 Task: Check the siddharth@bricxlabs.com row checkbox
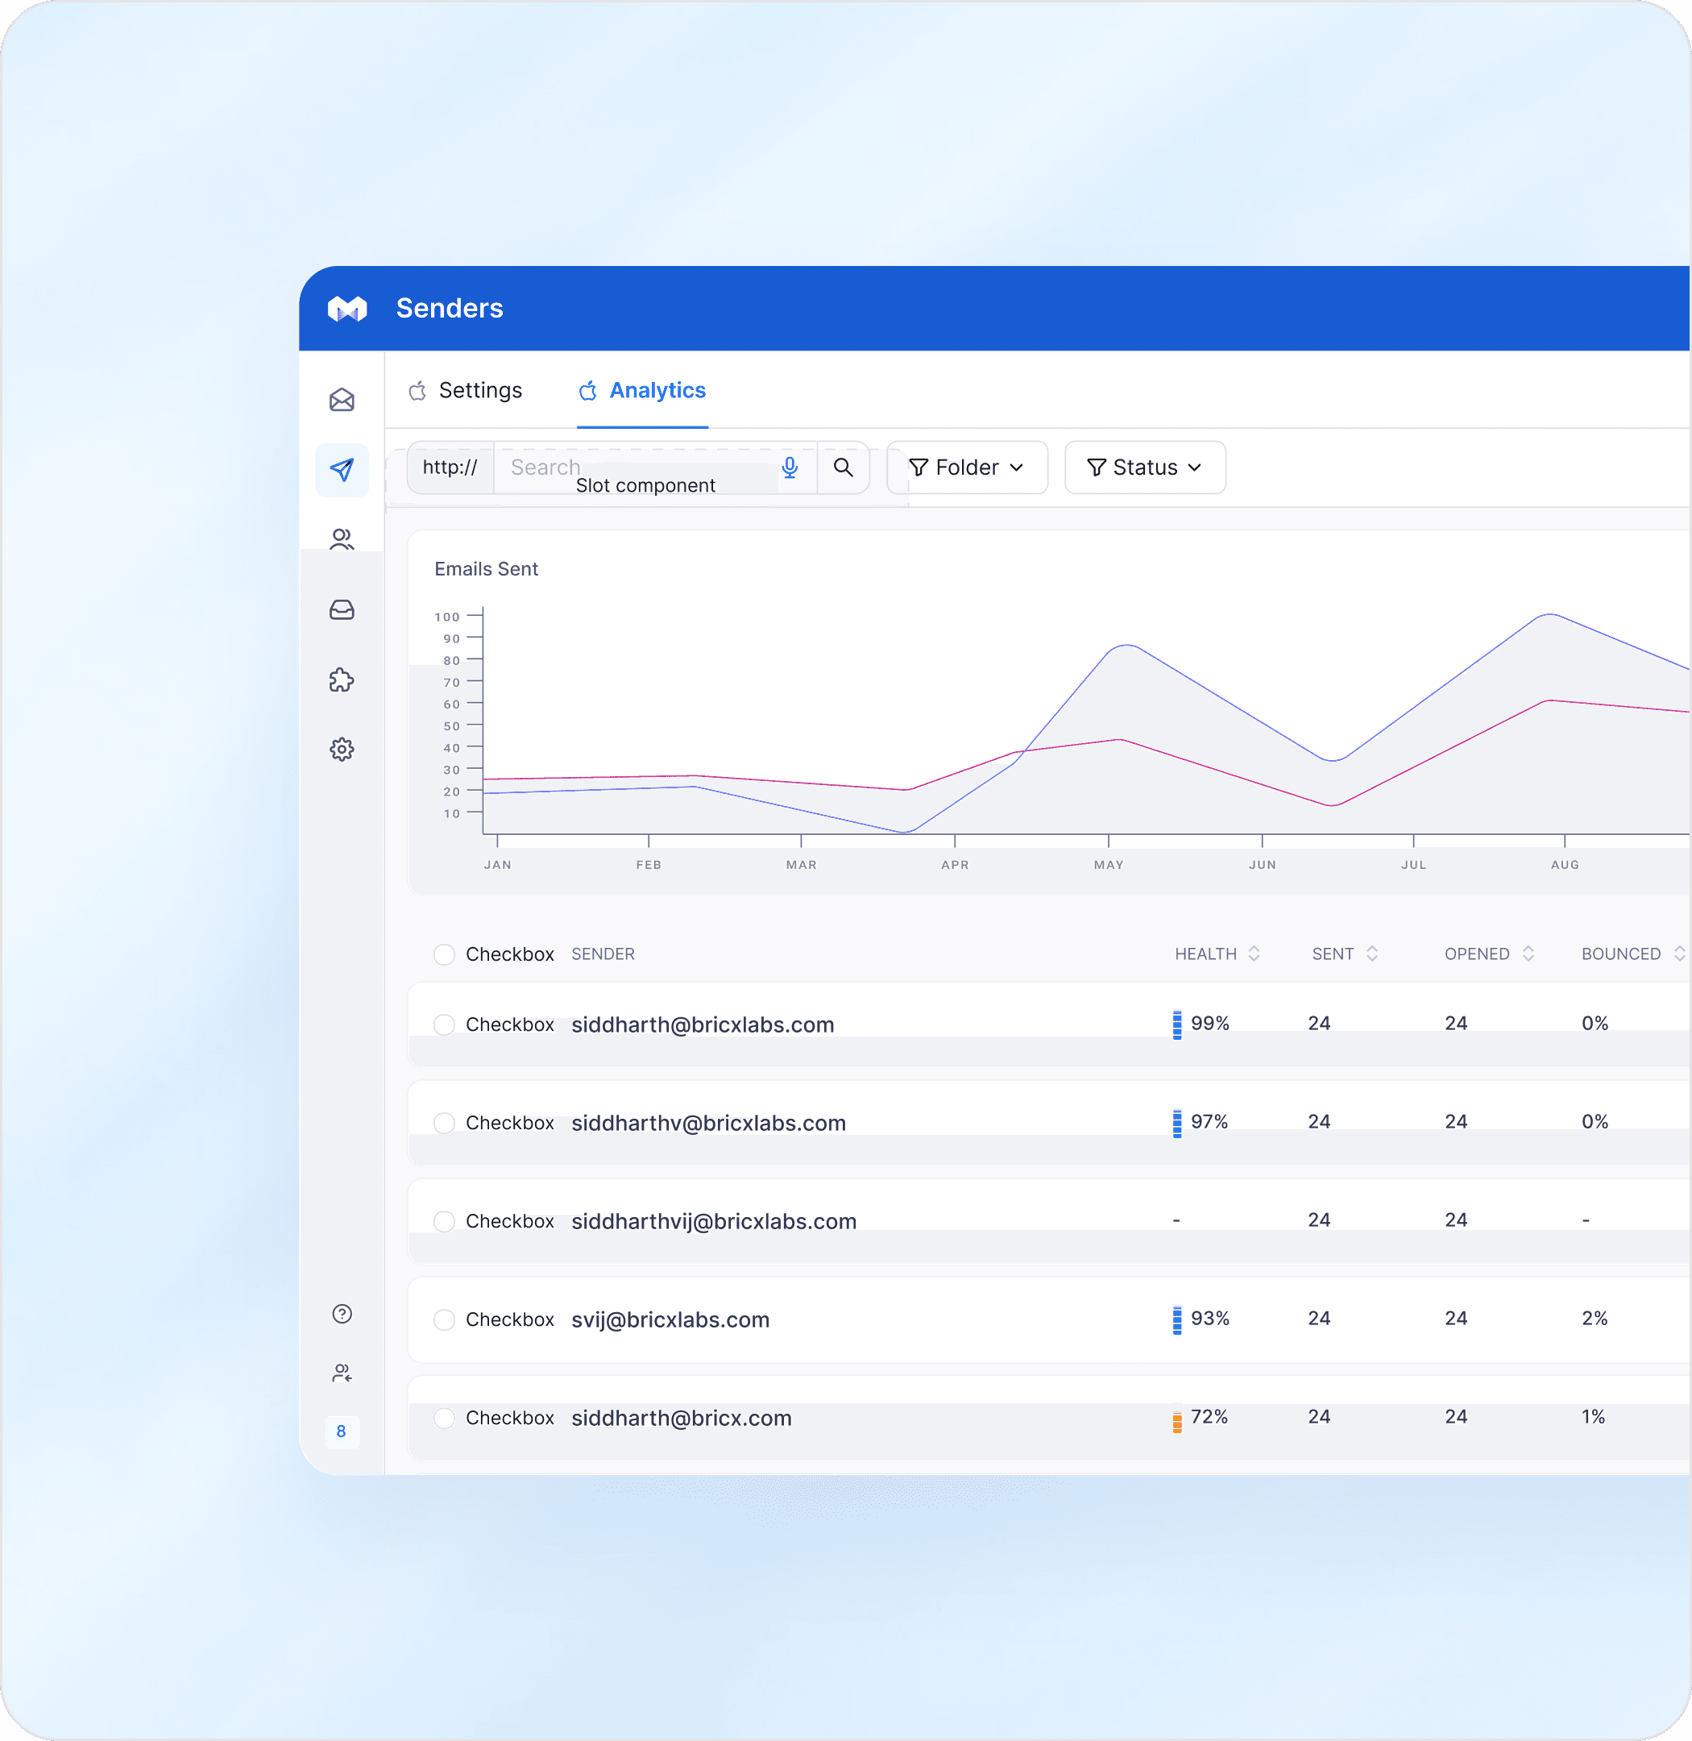[444, 1025]
